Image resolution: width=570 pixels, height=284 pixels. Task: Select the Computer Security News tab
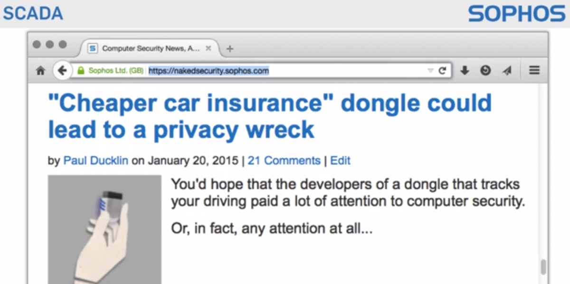151,48
